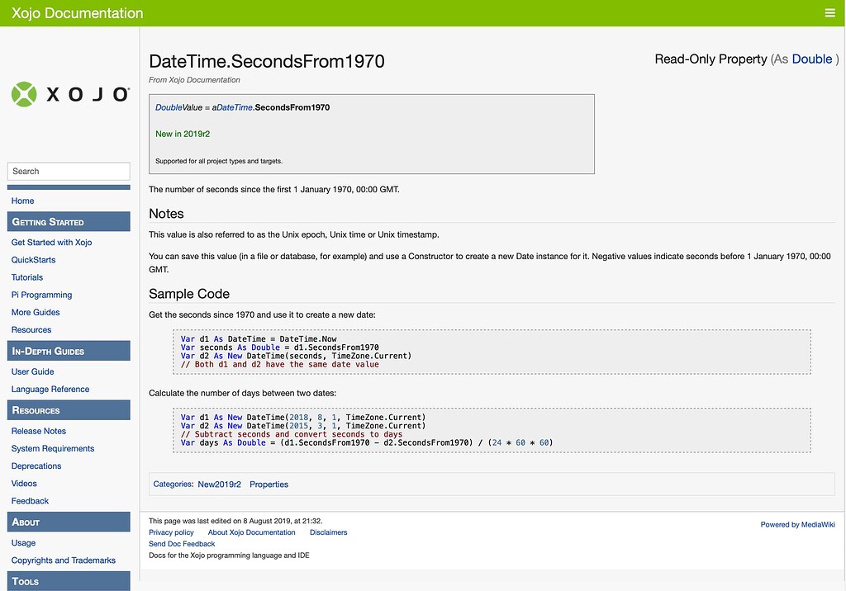
Task: Collapse the Tools sidebar section
Action: [x=69, y=581]
